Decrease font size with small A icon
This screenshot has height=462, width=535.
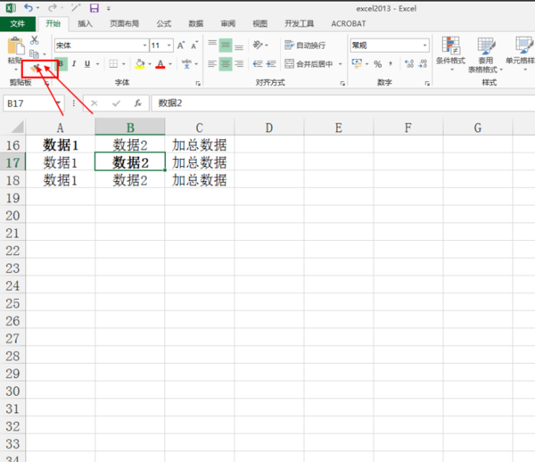[x=194, y=45]
